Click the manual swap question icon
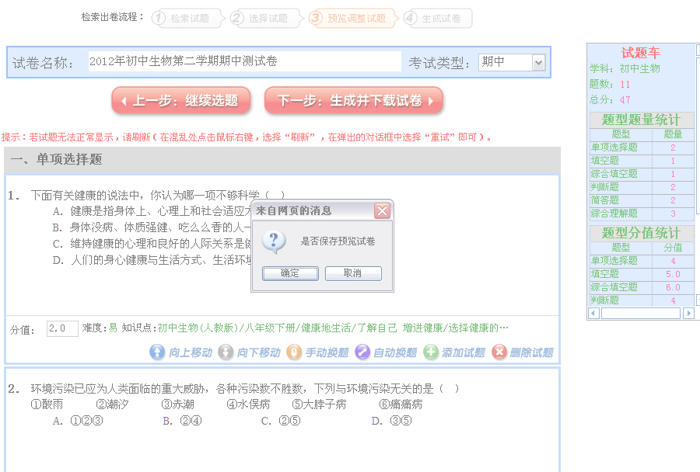Viewport: 700px width, 472px height. [294, 352]
